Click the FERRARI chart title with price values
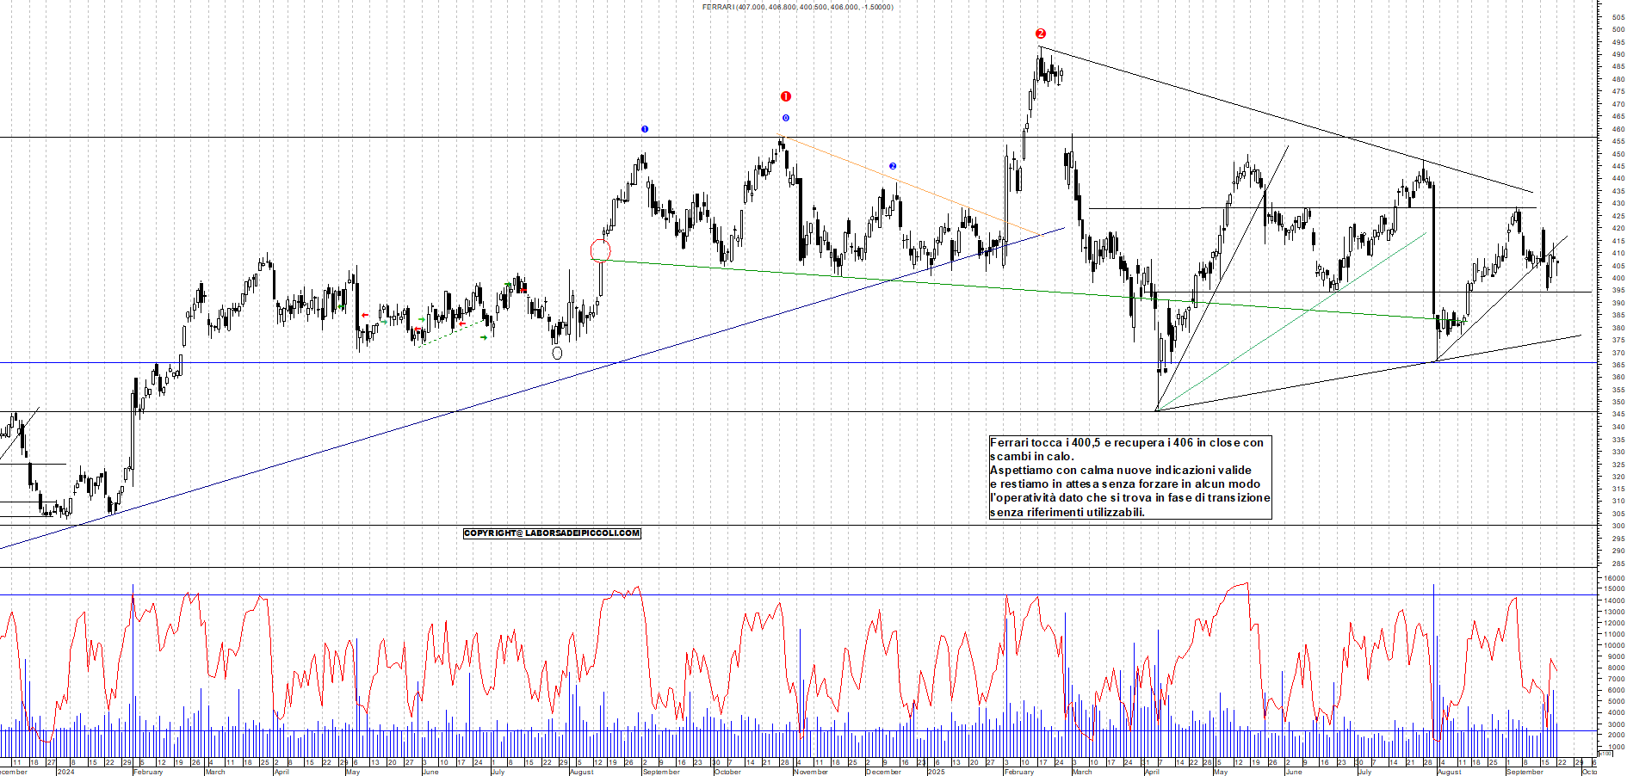The width and height of the screenshot is (1627, 776). 797,7
